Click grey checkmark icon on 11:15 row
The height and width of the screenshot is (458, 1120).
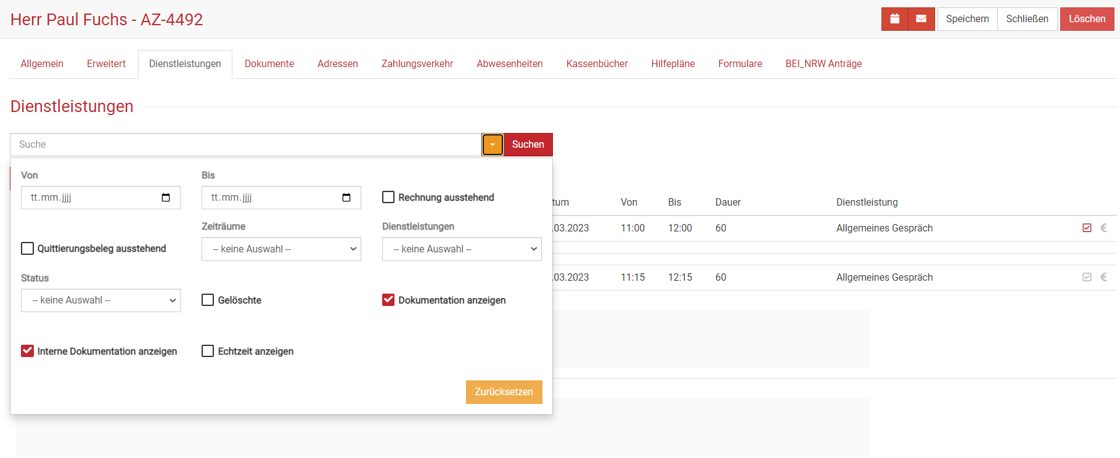(1087, 277)
